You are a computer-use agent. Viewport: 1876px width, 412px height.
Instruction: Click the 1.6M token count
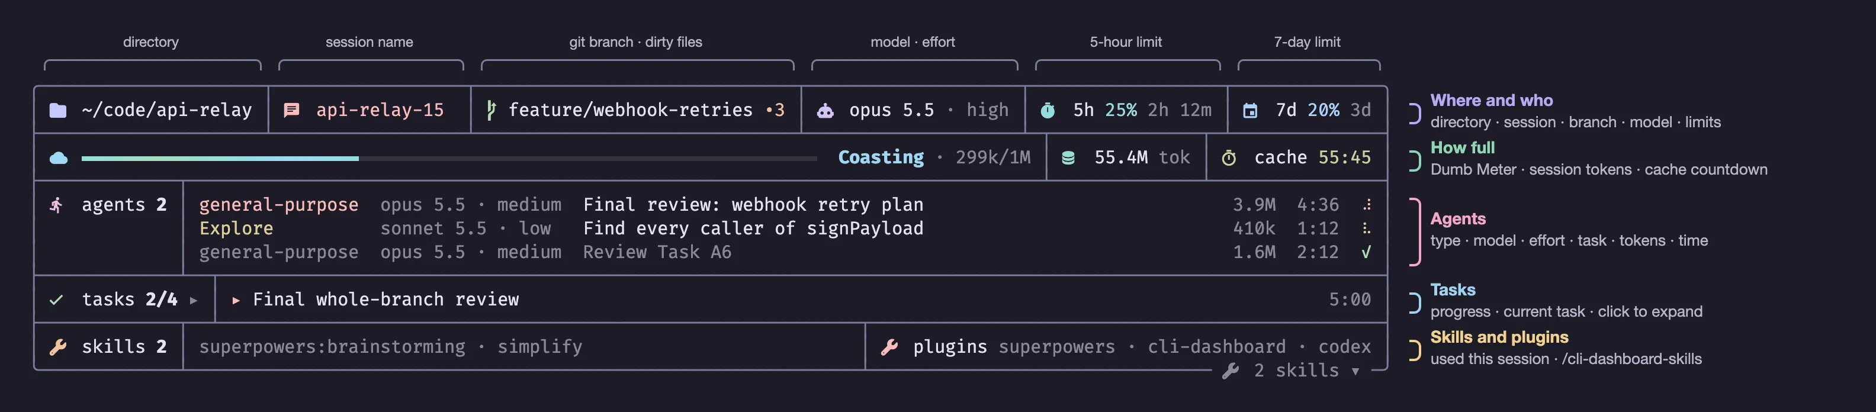coord(1254,253)
